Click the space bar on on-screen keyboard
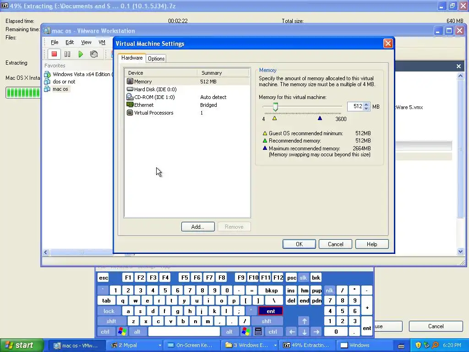The image size is (469, 352). [184, 332]
